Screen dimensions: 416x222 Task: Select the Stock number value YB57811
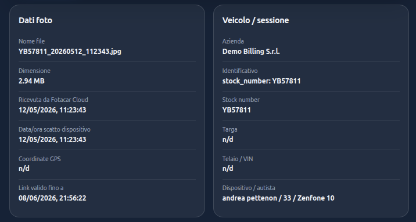[x=236, y=110]
